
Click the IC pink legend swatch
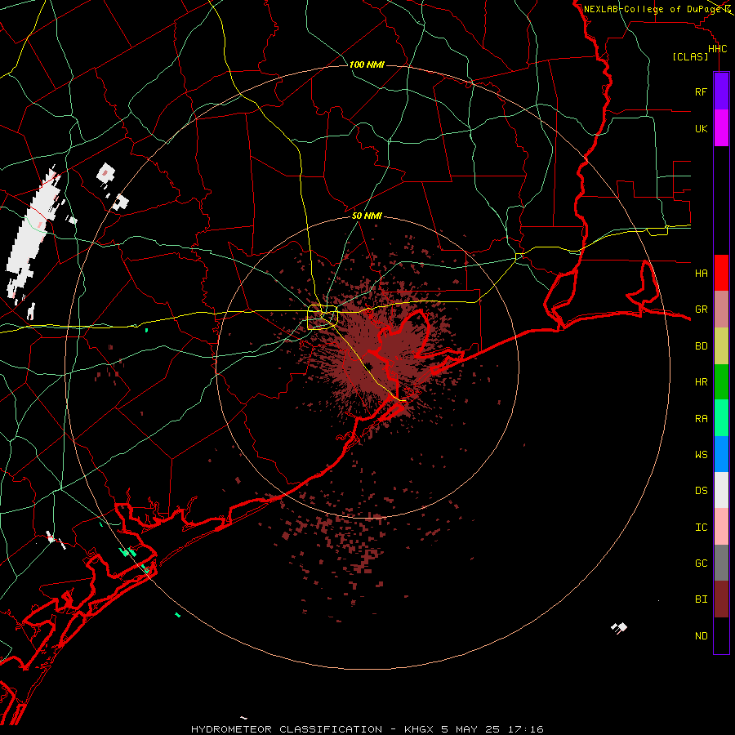point(721,527)
